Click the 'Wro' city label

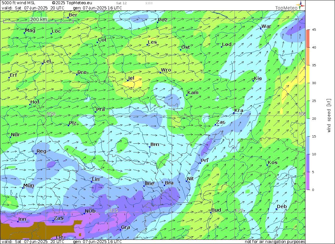point(166,70)
